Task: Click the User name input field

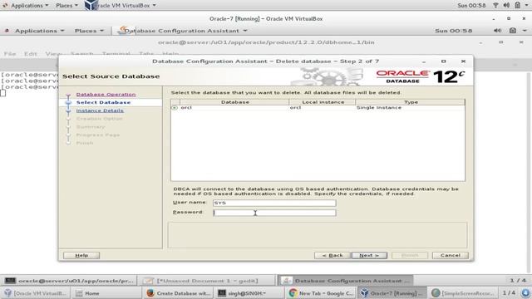Action: 274,203
